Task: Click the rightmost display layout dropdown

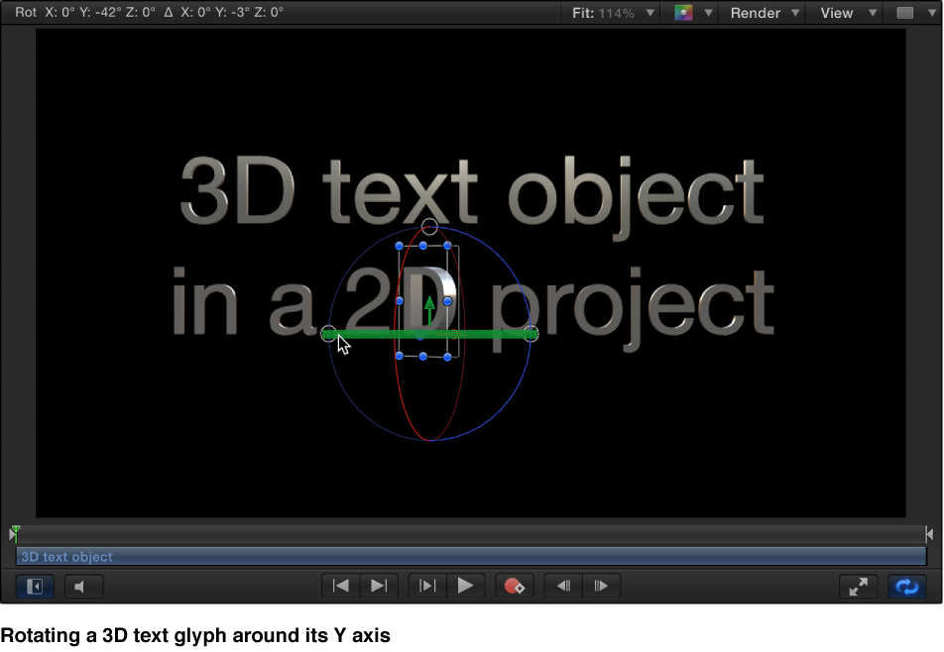Action: 913,13
